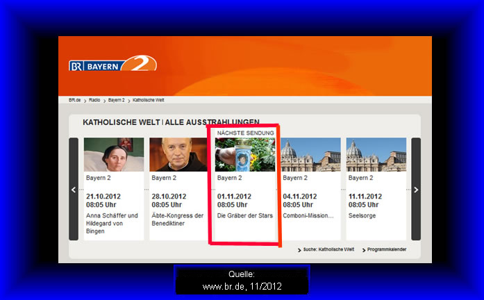Select the Äbte-Kongress monk thumbnail

coord(179,154)
